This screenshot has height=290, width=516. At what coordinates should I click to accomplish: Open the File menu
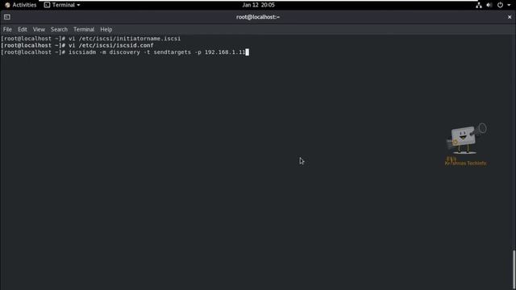coord(7,30)
